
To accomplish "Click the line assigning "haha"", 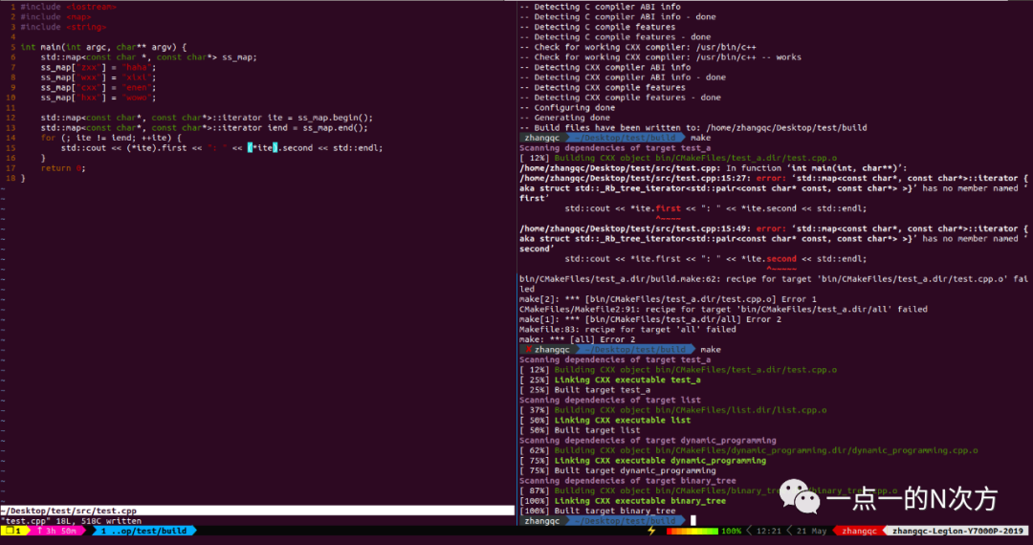I will pyautogui.click(x=99, y=67).
